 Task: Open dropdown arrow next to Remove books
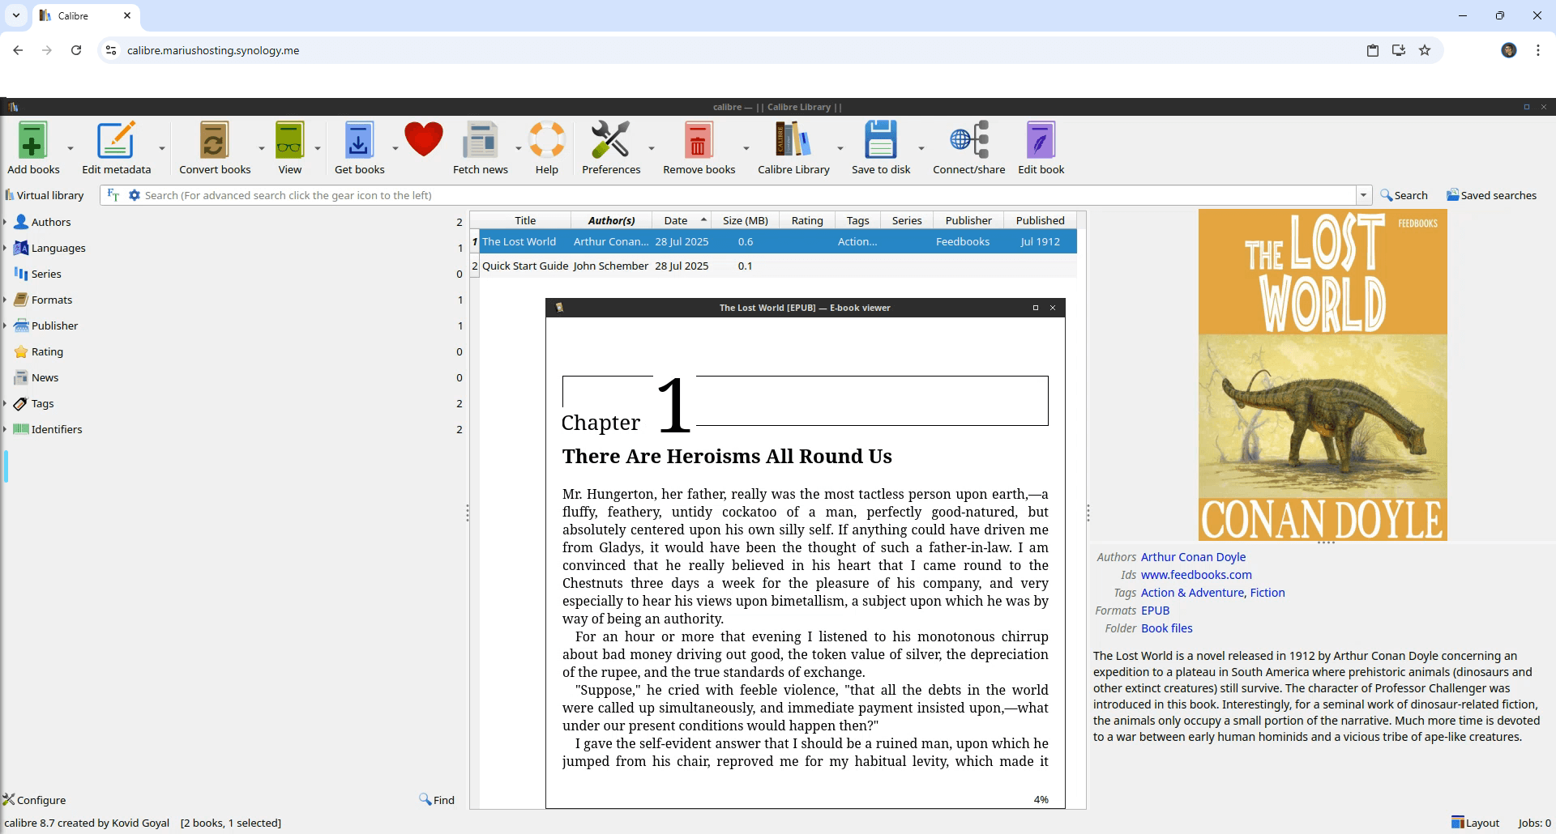coord(746,148)
